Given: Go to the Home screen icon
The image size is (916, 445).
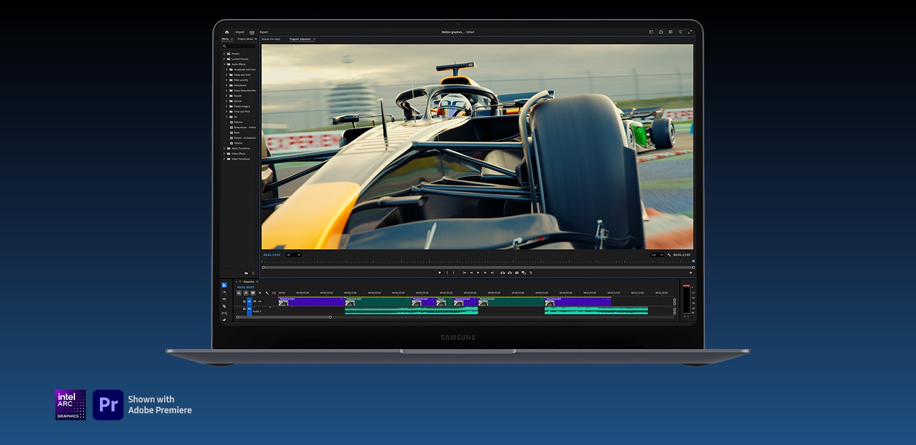Looking at the screenshot, I should click(226, 32).
